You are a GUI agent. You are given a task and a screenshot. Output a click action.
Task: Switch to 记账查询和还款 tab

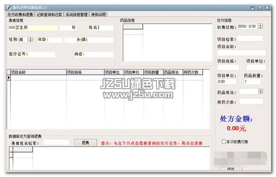(49, 15)
